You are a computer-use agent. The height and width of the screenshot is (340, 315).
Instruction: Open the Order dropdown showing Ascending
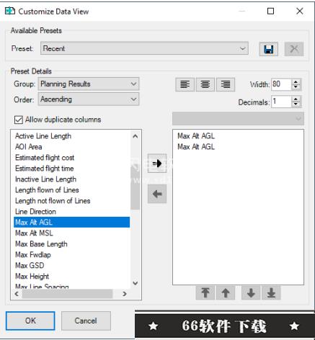[89, 99]
